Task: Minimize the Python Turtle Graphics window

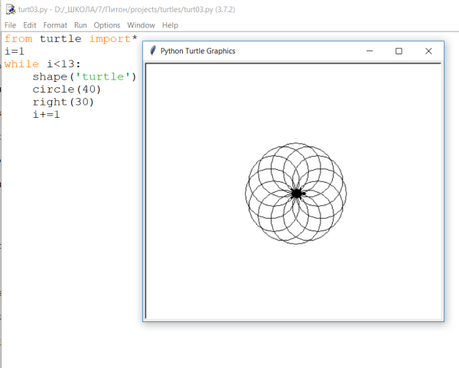Action: (x=369, y=50)
